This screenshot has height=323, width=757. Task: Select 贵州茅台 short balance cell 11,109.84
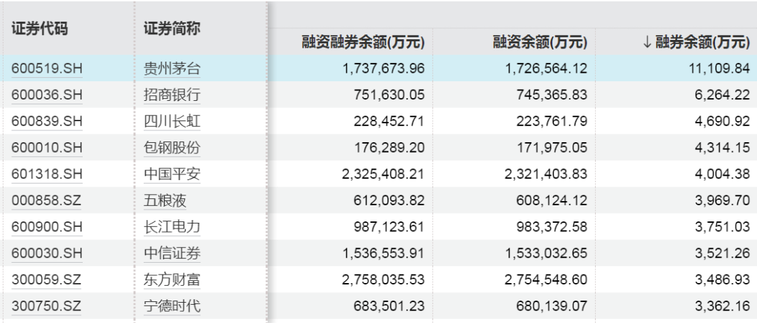click(721, 69)
